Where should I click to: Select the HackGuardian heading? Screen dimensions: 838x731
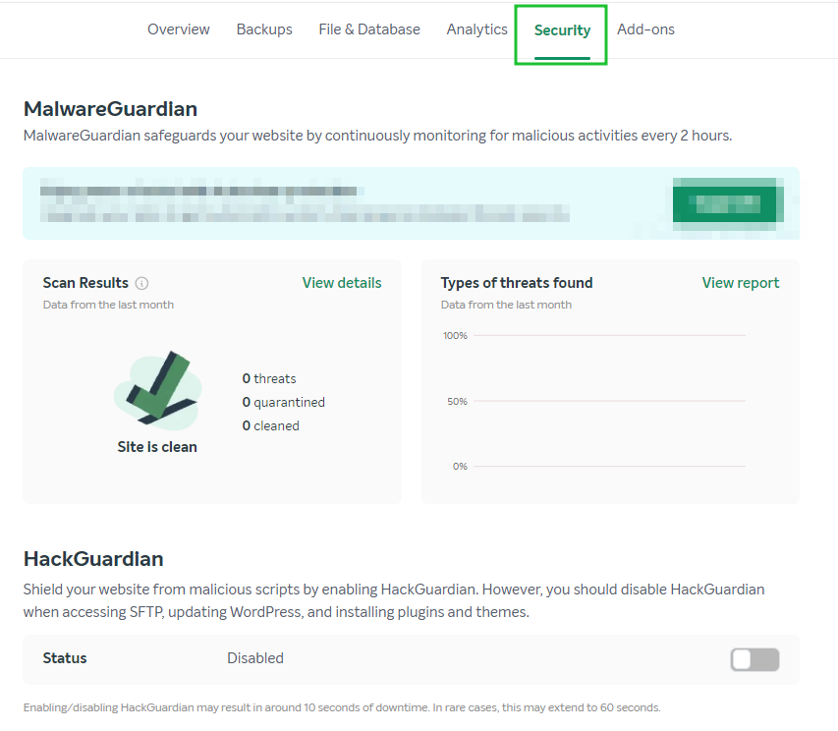[x=93, y=559]
